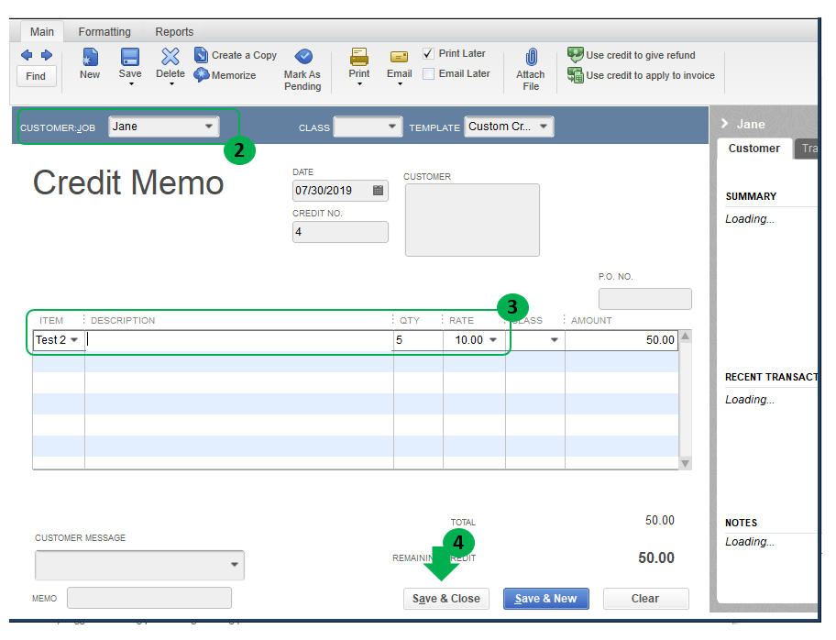Screen dimensions: 836x640
Task: Go to previous transaction with left arrow
Action: (26, 55)
